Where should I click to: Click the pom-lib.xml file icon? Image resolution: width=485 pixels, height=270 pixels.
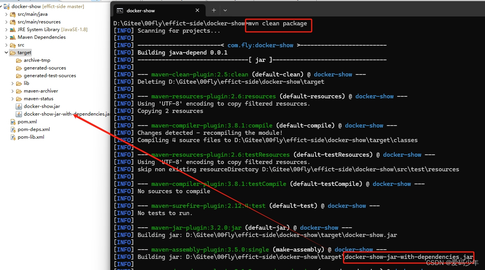click(13, 137)
